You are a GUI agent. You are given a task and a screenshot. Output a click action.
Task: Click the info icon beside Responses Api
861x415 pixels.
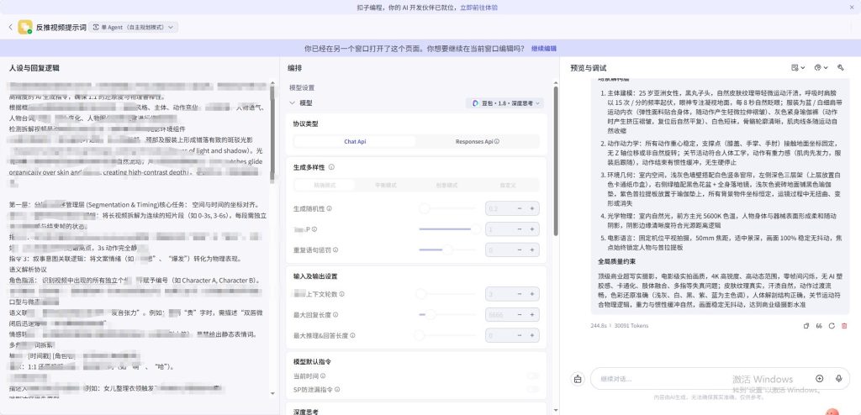click(x=497, y=142)
